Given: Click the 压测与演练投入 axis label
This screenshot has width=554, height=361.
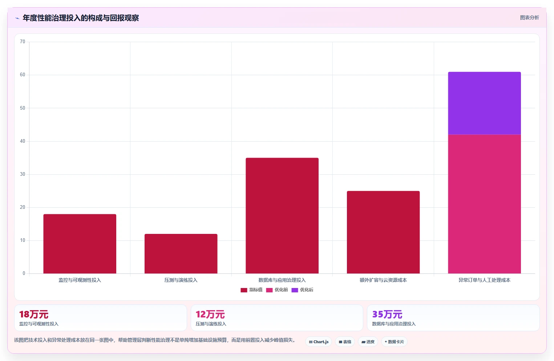Looking at the screenshot, I should (x=181, y=280).
